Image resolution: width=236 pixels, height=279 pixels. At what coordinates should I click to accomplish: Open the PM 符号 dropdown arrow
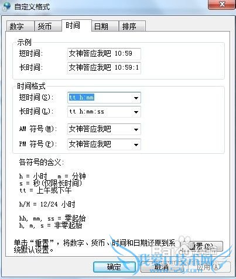pos(136,144)
